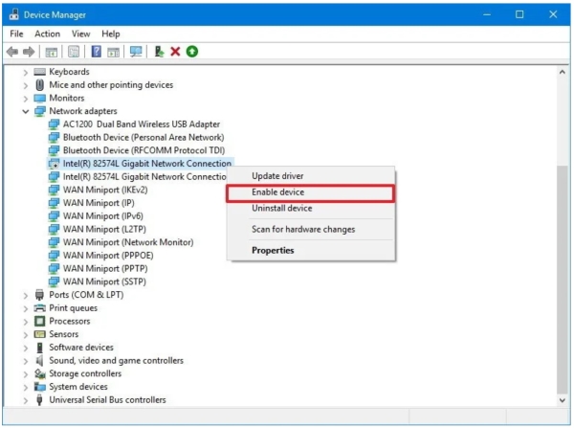Expand Mice and other pointing devices

(x=25, y=85)
